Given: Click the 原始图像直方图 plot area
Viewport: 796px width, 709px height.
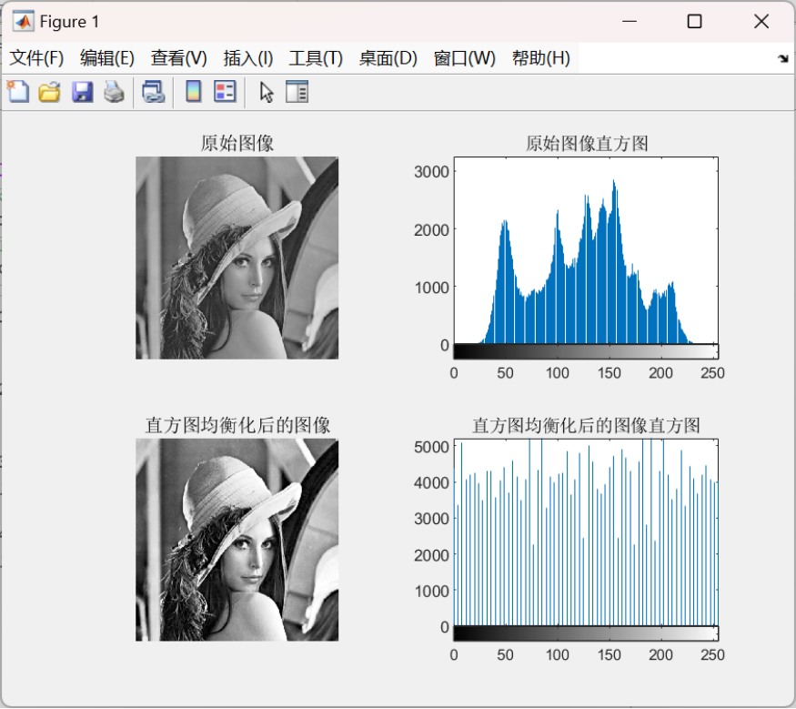Looking at the screenshot, I should pos(586,250).
